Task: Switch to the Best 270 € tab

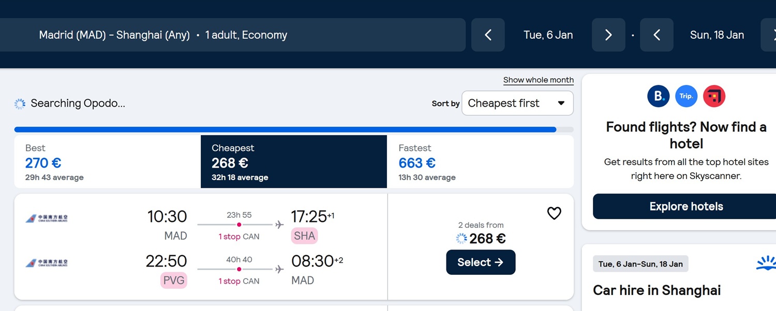Action: pos(108,161)
